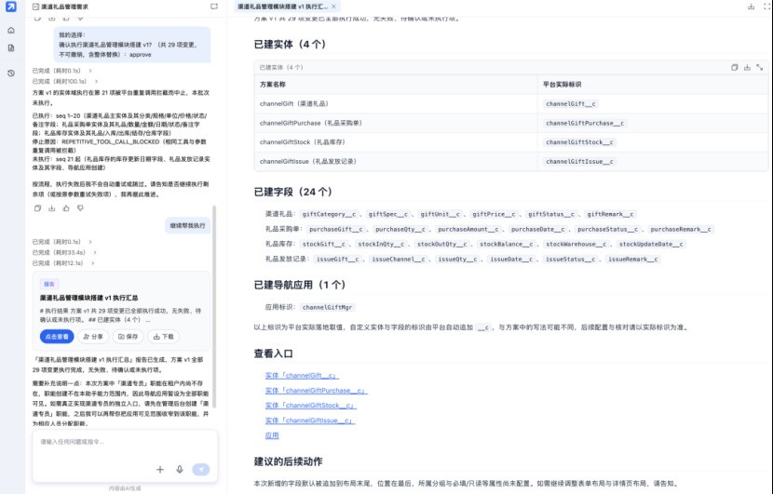773x494 pixels.
Task: Copy the assistant message above 继续帮我执行
Action: pos(37,208)
